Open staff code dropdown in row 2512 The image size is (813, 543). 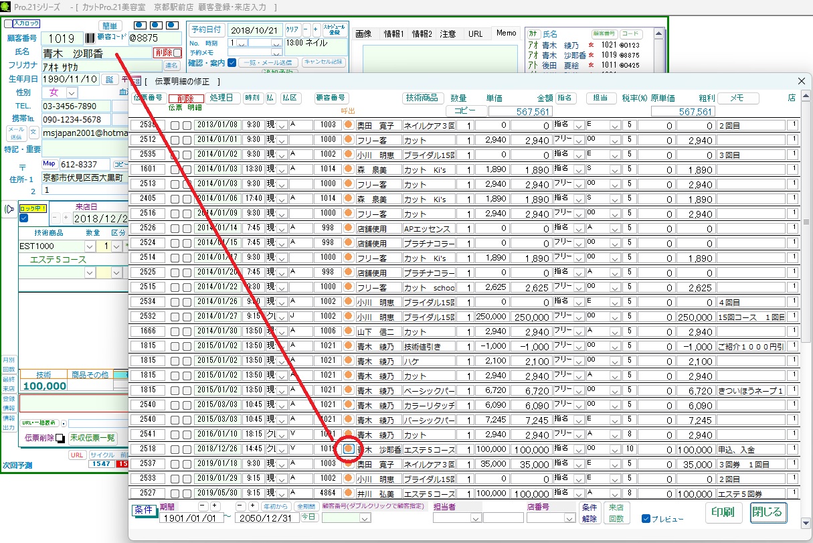click(x=615, y=140)
